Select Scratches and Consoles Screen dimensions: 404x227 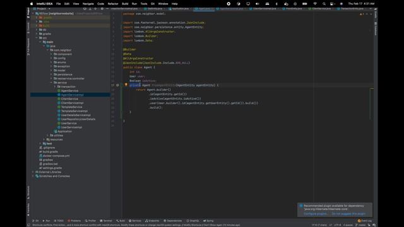tap(54, 177)
